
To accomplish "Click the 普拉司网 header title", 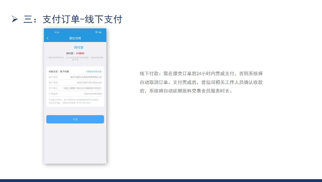I will [75, 38].
